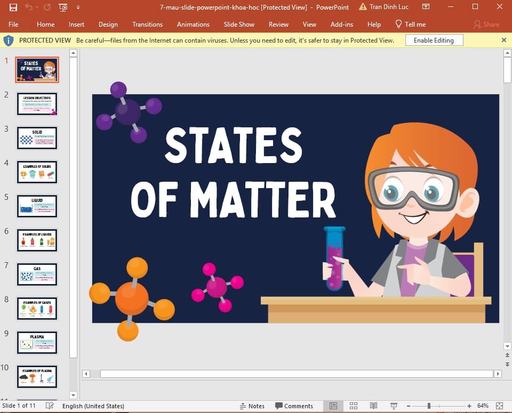Switch to Slide Sorter view icon
This screenshot has height=413, width=512.
tap(353, 406)
